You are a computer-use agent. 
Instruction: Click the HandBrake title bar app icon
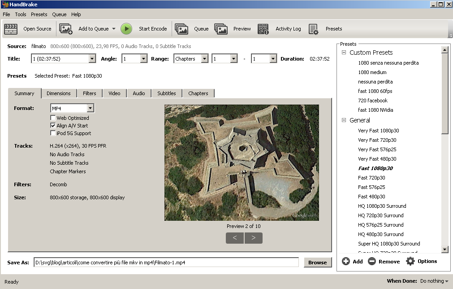click(x=5, y=4)
